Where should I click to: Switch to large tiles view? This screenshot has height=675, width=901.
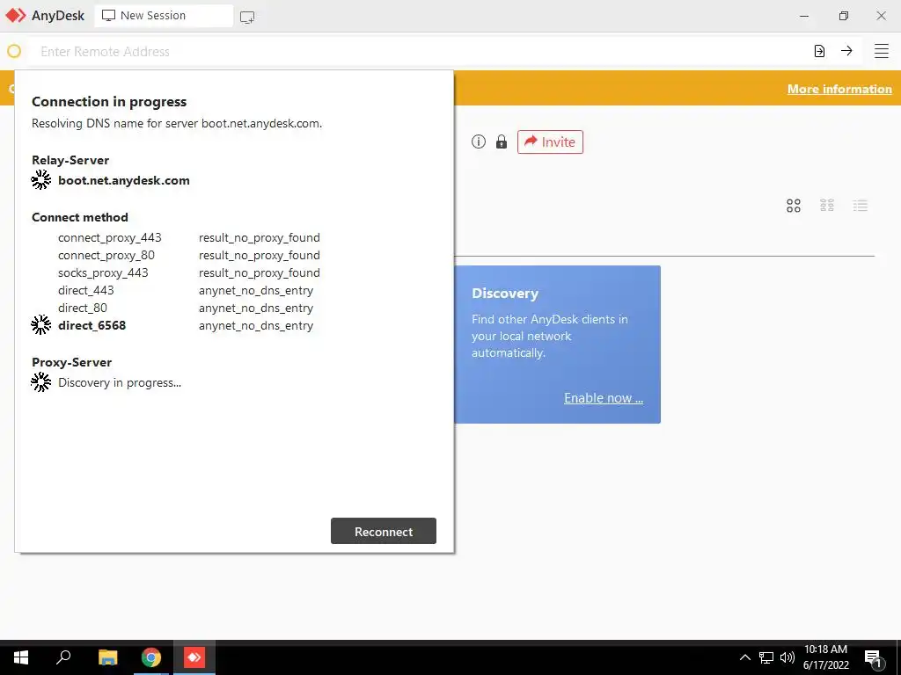click(794, 206)
